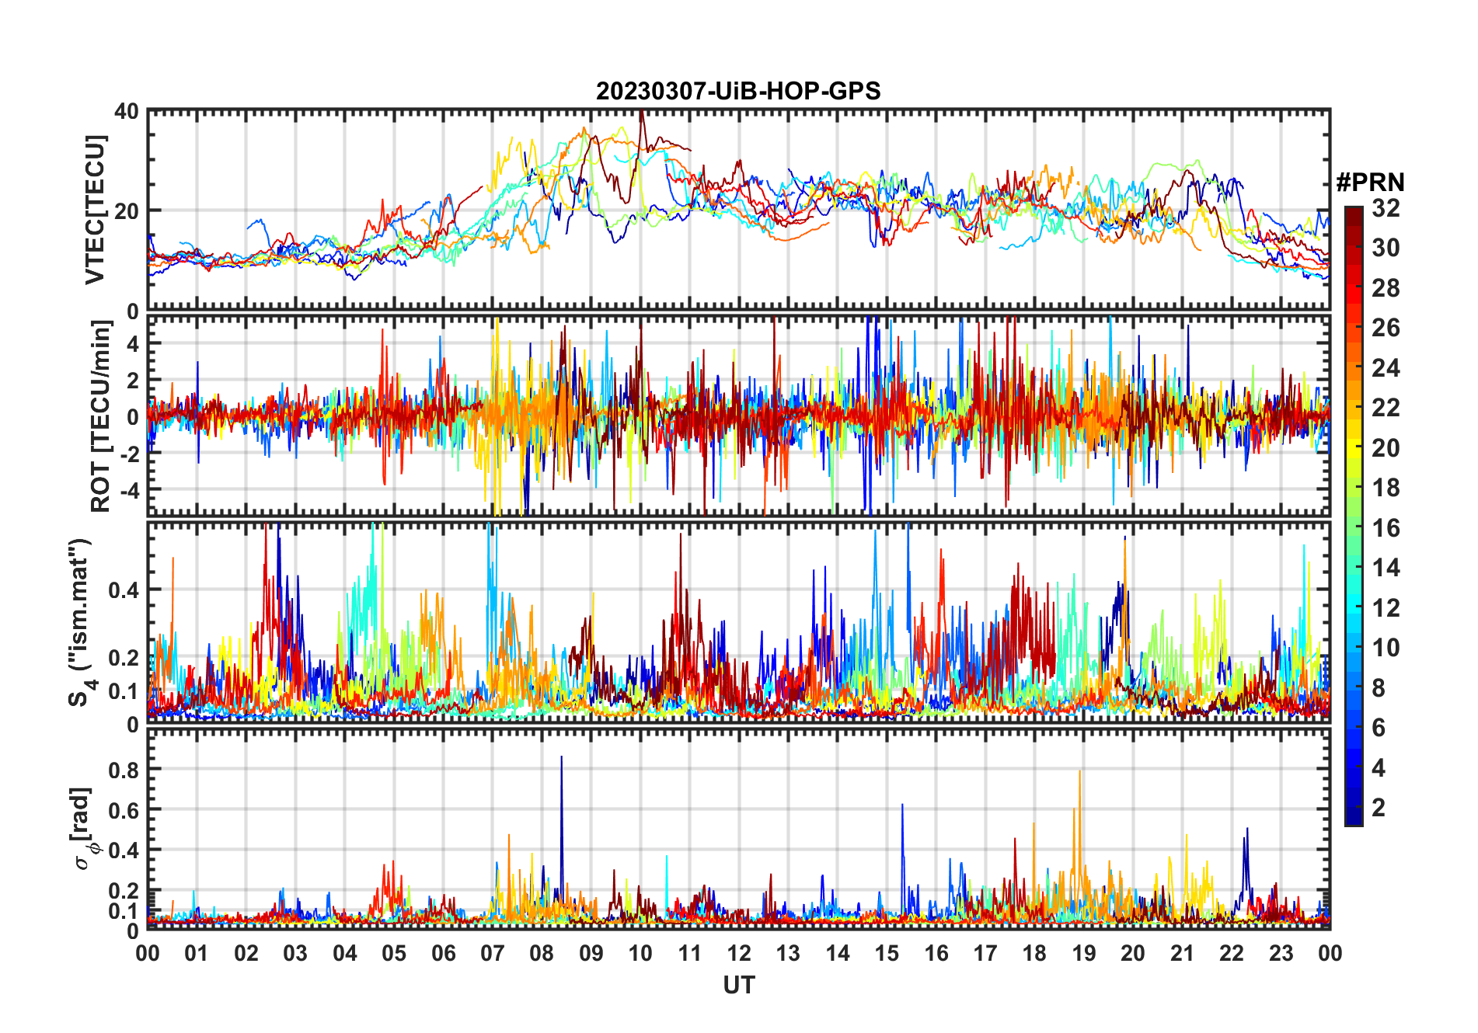
Task: Click the sigma phi y-axis tick 0.8
Action: pos(124,770)
